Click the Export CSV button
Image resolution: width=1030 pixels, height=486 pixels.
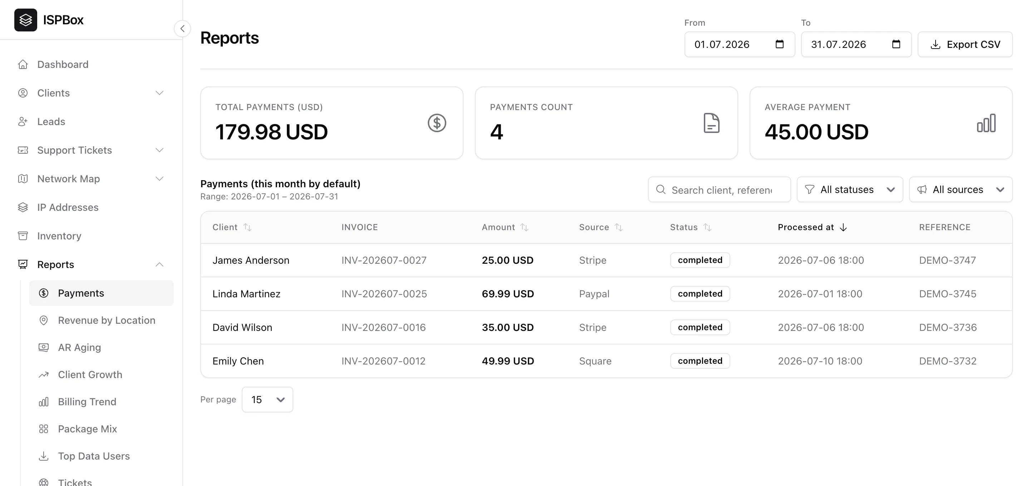[965, 44]
